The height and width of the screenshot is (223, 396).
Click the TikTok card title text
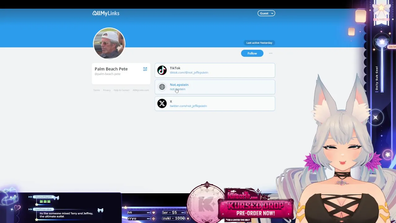(x=175, y=68)
